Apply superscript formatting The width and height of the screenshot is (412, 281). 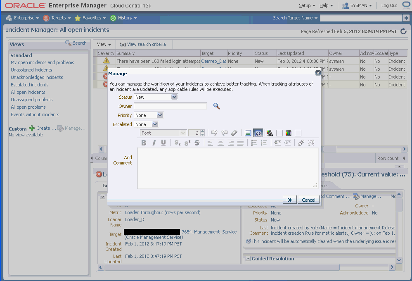pyautogui.click(x=187, y=143)
